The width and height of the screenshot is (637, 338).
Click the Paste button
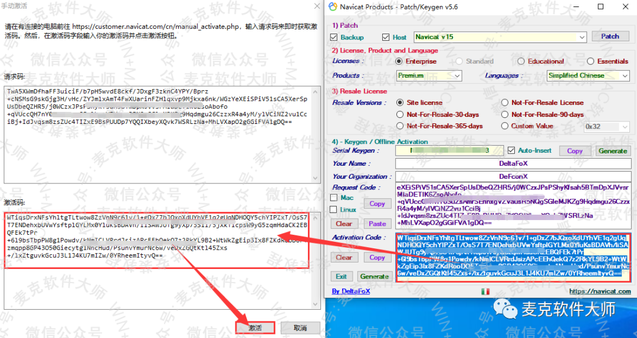tap(377, 224)
